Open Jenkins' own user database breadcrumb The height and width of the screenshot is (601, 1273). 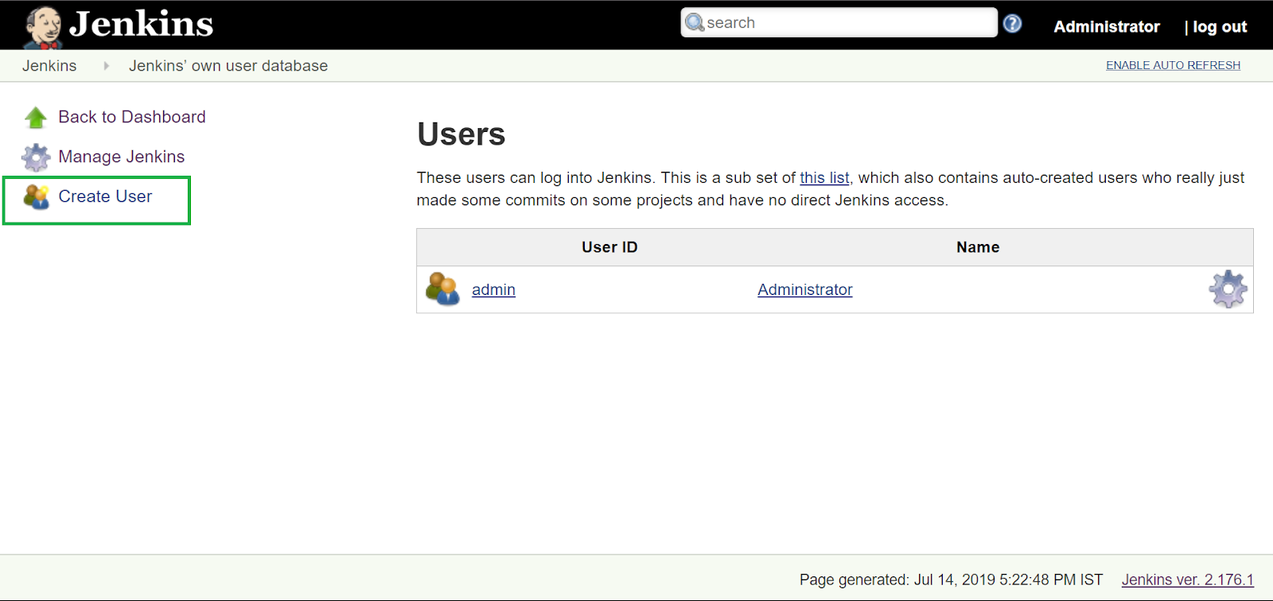[x=228, y=66]
